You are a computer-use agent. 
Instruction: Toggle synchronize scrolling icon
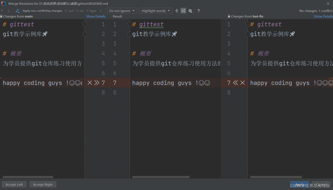(183, 11)
